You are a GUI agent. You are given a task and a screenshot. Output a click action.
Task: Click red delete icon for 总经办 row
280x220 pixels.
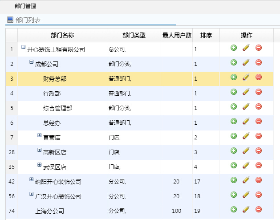pos(258,121)
